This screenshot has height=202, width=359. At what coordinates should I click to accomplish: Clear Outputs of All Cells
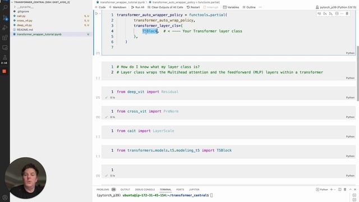click(x=165, y=7)
